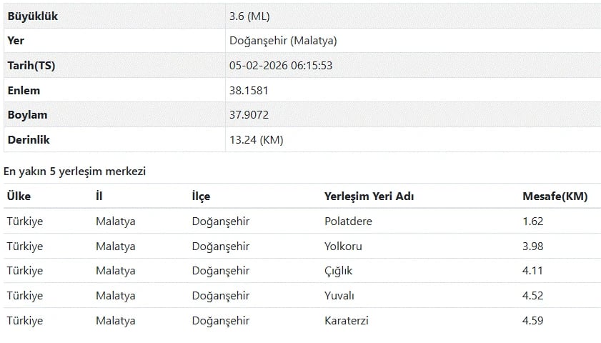Click the magnitude value 3.6 (ML)
This screenshot has height=343, width=601.
click(249, 16)
